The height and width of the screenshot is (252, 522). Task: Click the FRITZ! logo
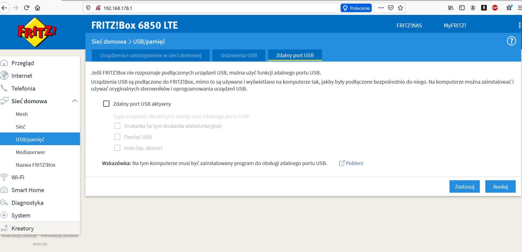[37, 32]
